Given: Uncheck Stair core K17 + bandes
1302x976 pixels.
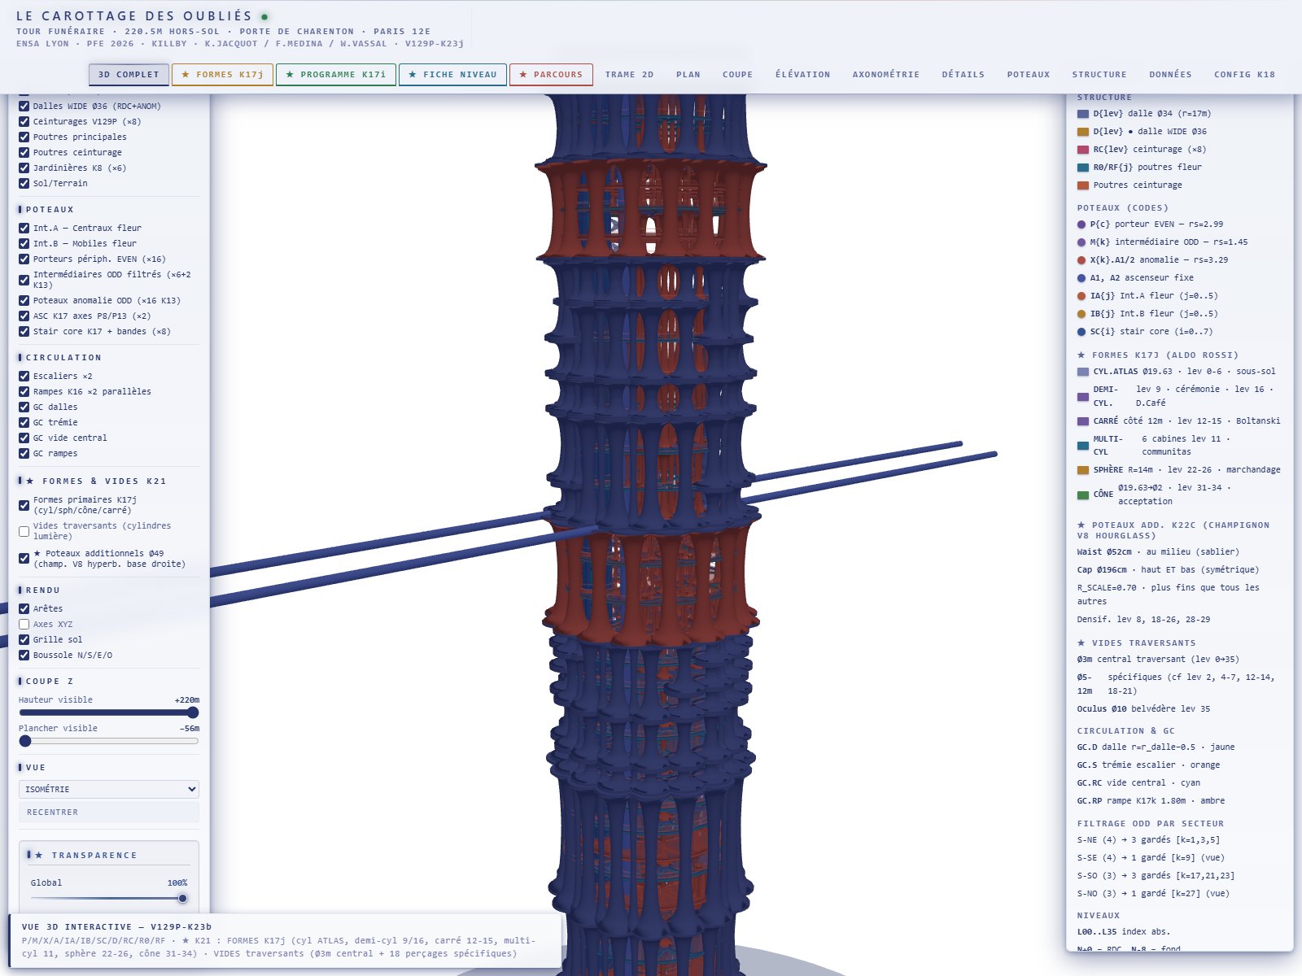Looking at the screenshot, I should 24,332.
